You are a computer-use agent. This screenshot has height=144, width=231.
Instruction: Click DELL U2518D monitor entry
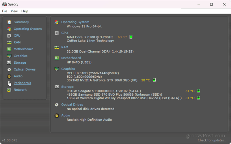point(93,73)
